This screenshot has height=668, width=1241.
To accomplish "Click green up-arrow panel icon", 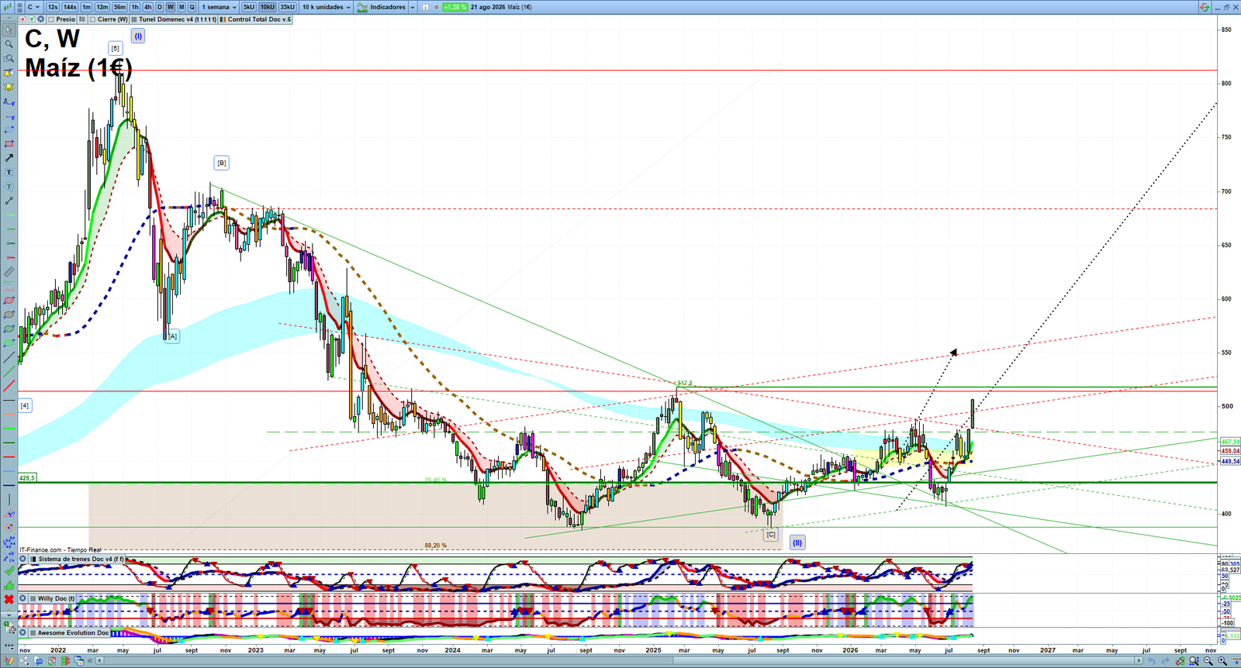I will click(32, 19).
